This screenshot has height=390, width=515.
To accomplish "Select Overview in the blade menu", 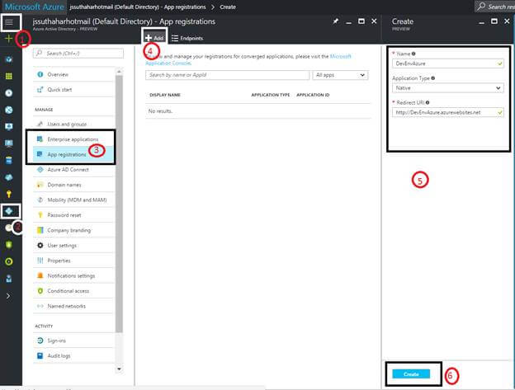I will click(73, 74).
